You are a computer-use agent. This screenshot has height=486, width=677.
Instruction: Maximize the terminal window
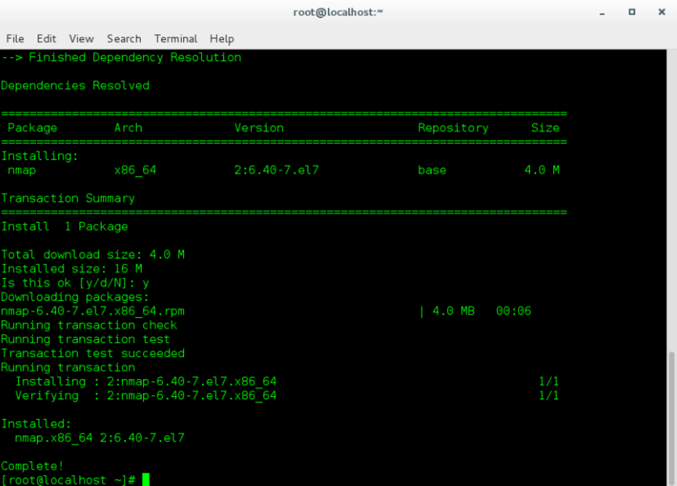631,13
